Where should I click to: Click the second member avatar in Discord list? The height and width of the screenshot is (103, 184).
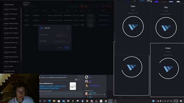87,81
